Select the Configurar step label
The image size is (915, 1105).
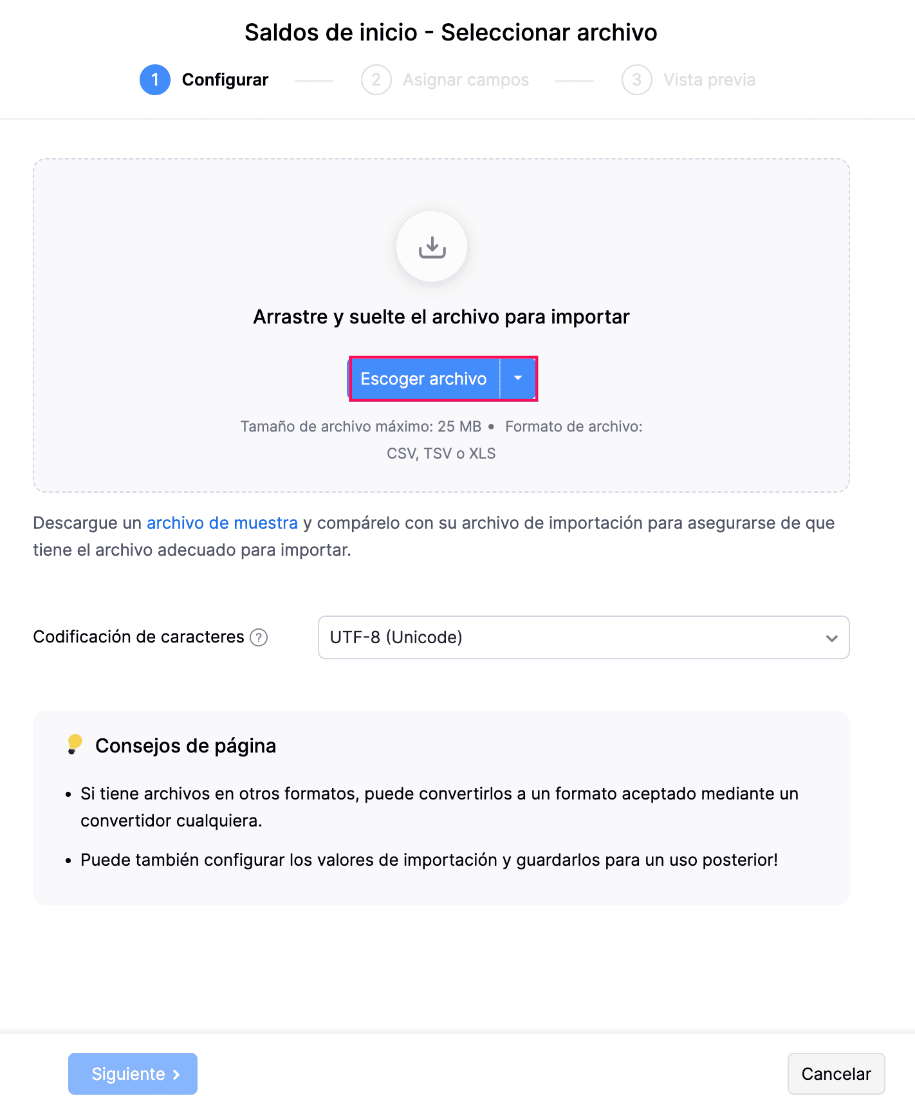pos(225,80)
